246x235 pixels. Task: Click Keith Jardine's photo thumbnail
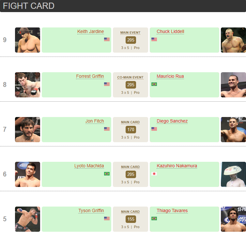click(27, 40)
